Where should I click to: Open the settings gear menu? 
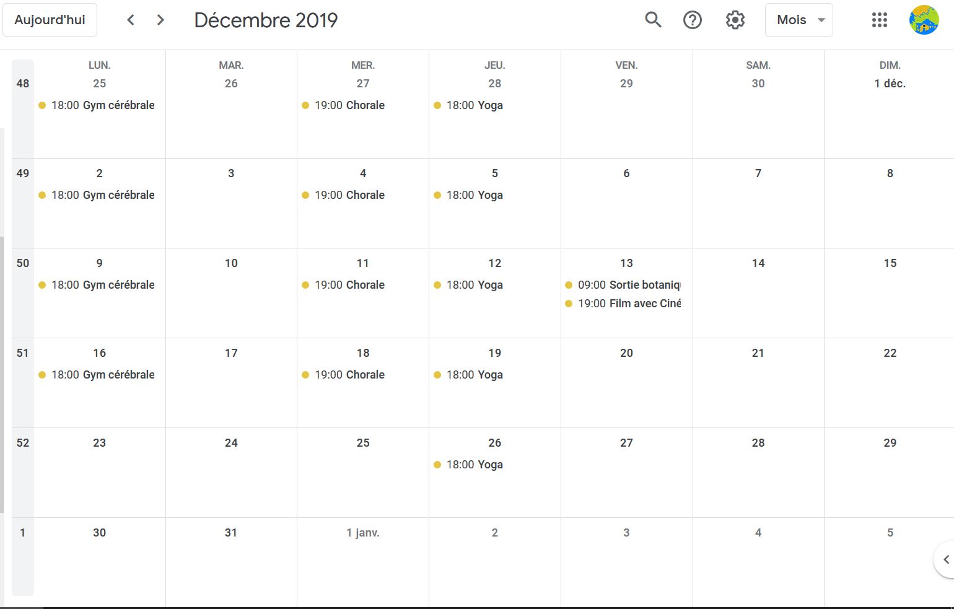pyautogui.click(x=735, y=20)
